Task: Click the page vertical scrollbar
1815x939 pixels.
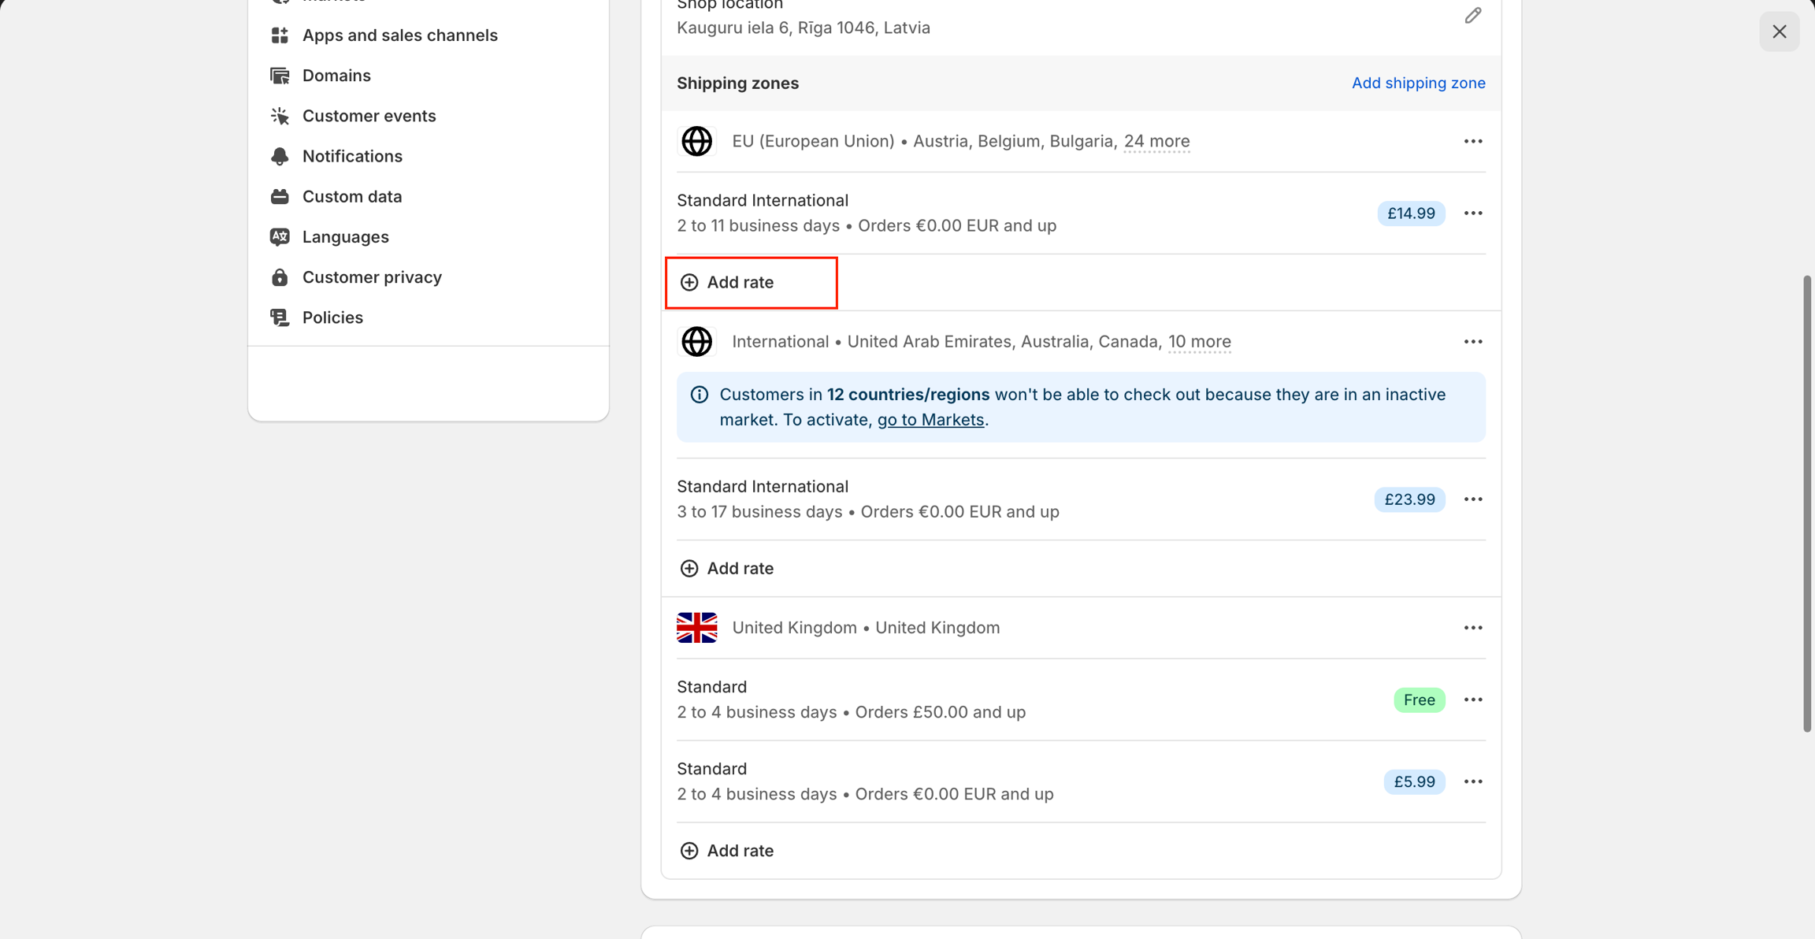Action: point(1806,504)
